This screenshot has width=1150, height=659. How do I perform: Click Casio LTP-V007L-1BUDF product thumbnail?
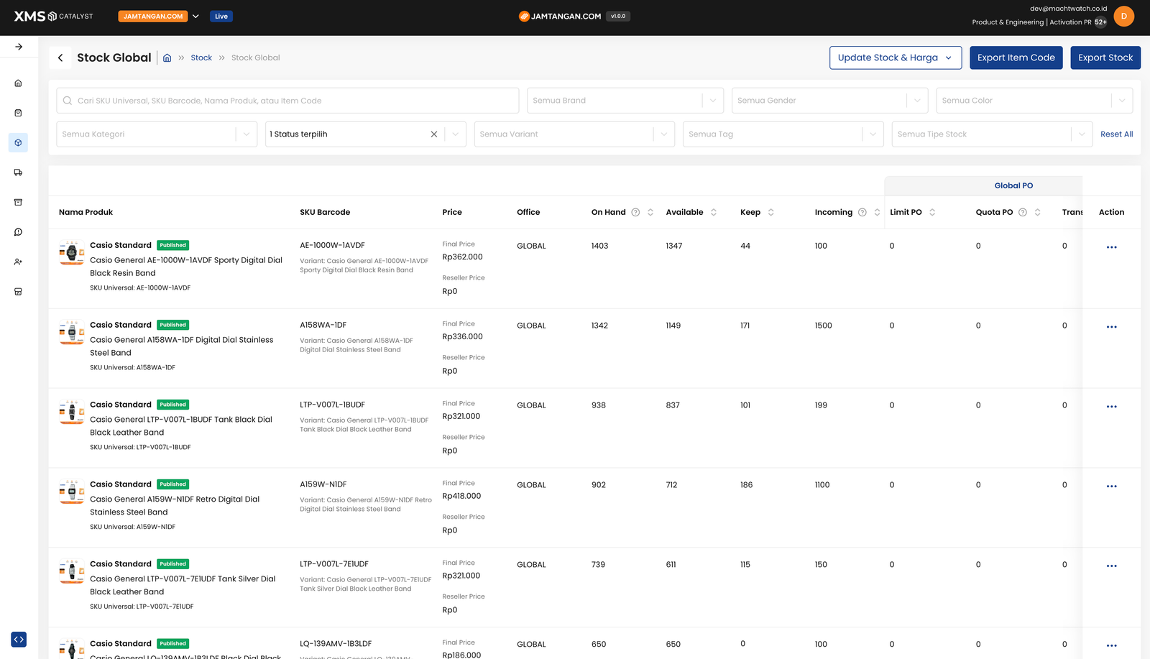[x=72, y=413]
